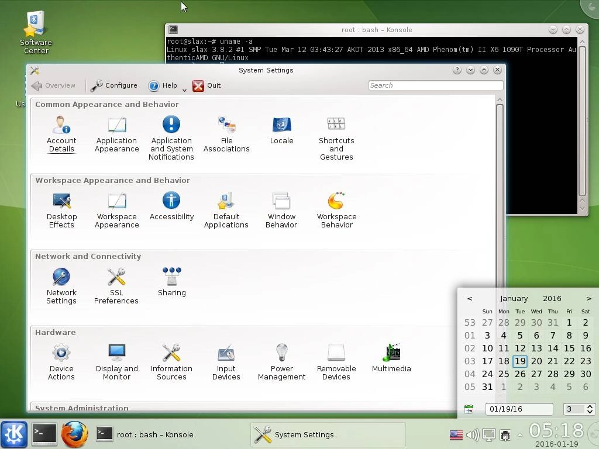Image resolution: width=599 pixels, height=449 pixels.
Task: Open Workspace Behavior settings
Action: click(336, 210)
